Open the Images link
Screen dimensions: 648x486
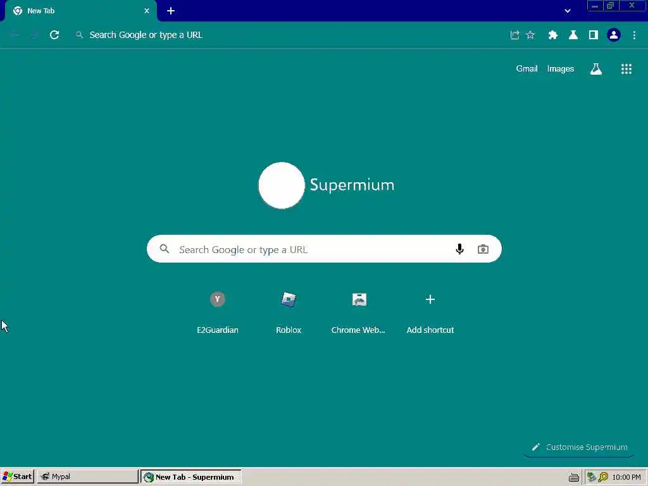coord(561,68)
